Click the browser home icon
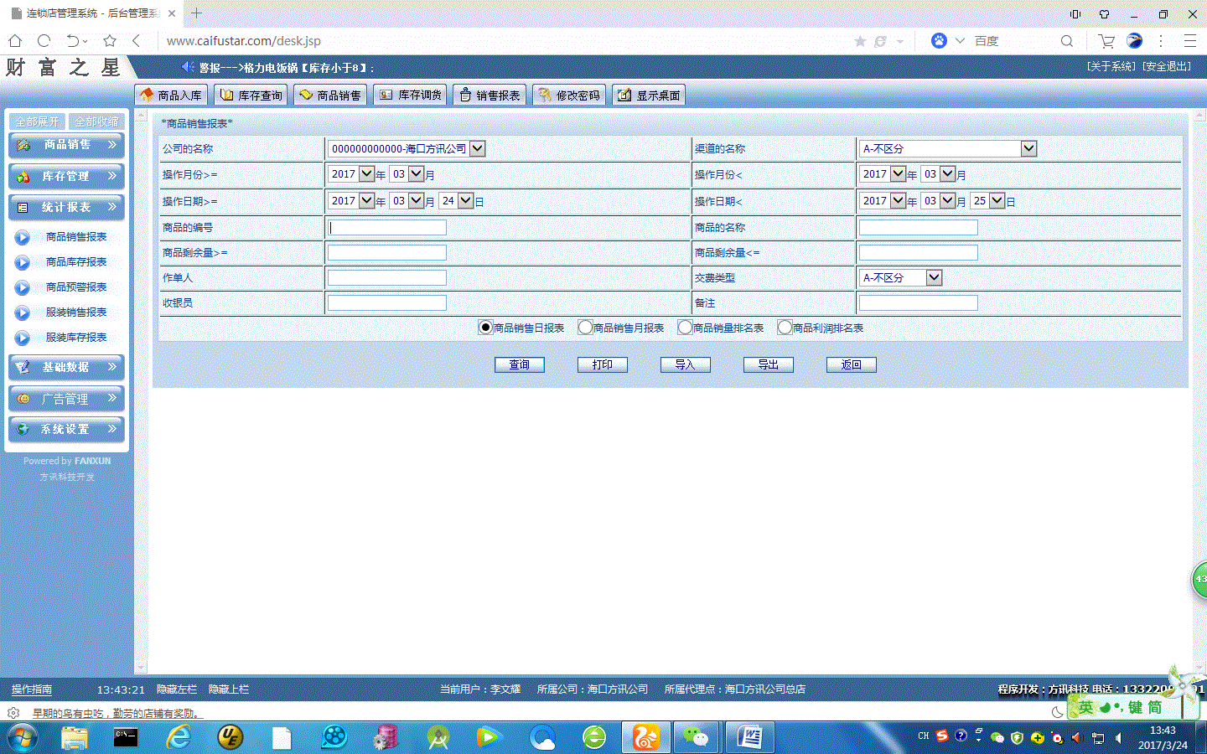1207x754 pixels. point(15,41)
